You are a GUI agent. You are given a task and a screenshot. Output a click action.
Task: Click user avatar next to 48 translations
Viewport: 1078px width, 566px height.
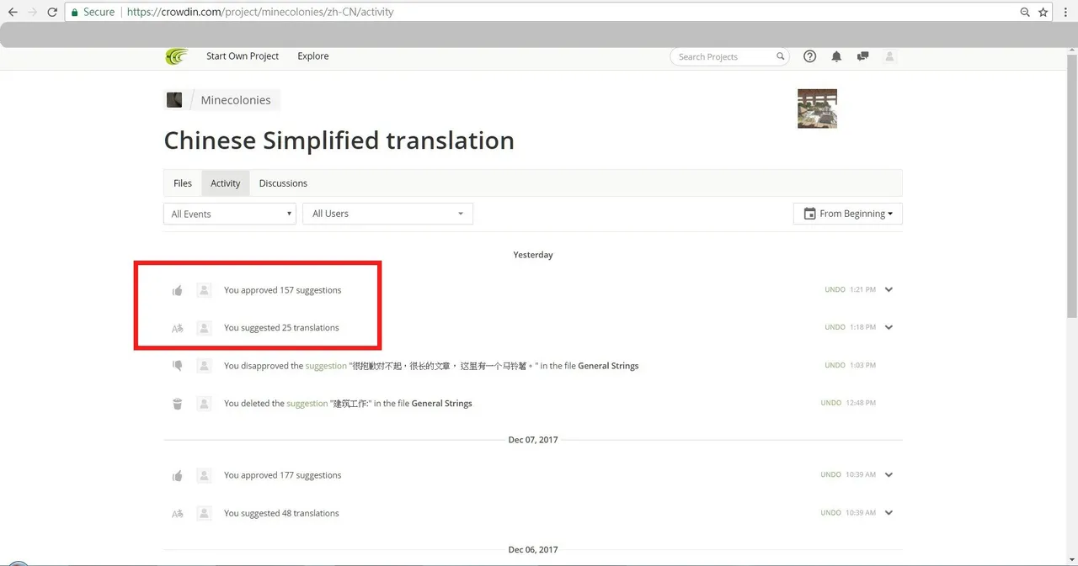[204, 513]
